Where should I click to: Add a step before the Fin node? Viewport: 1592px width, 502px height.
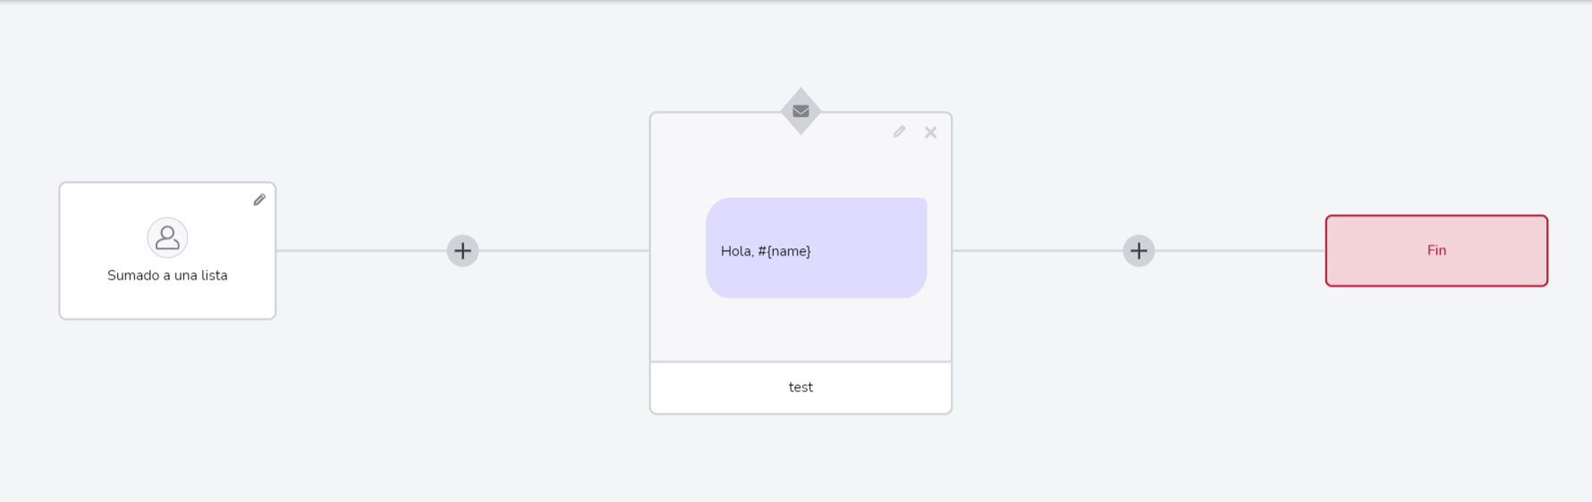click(1139, 251)
